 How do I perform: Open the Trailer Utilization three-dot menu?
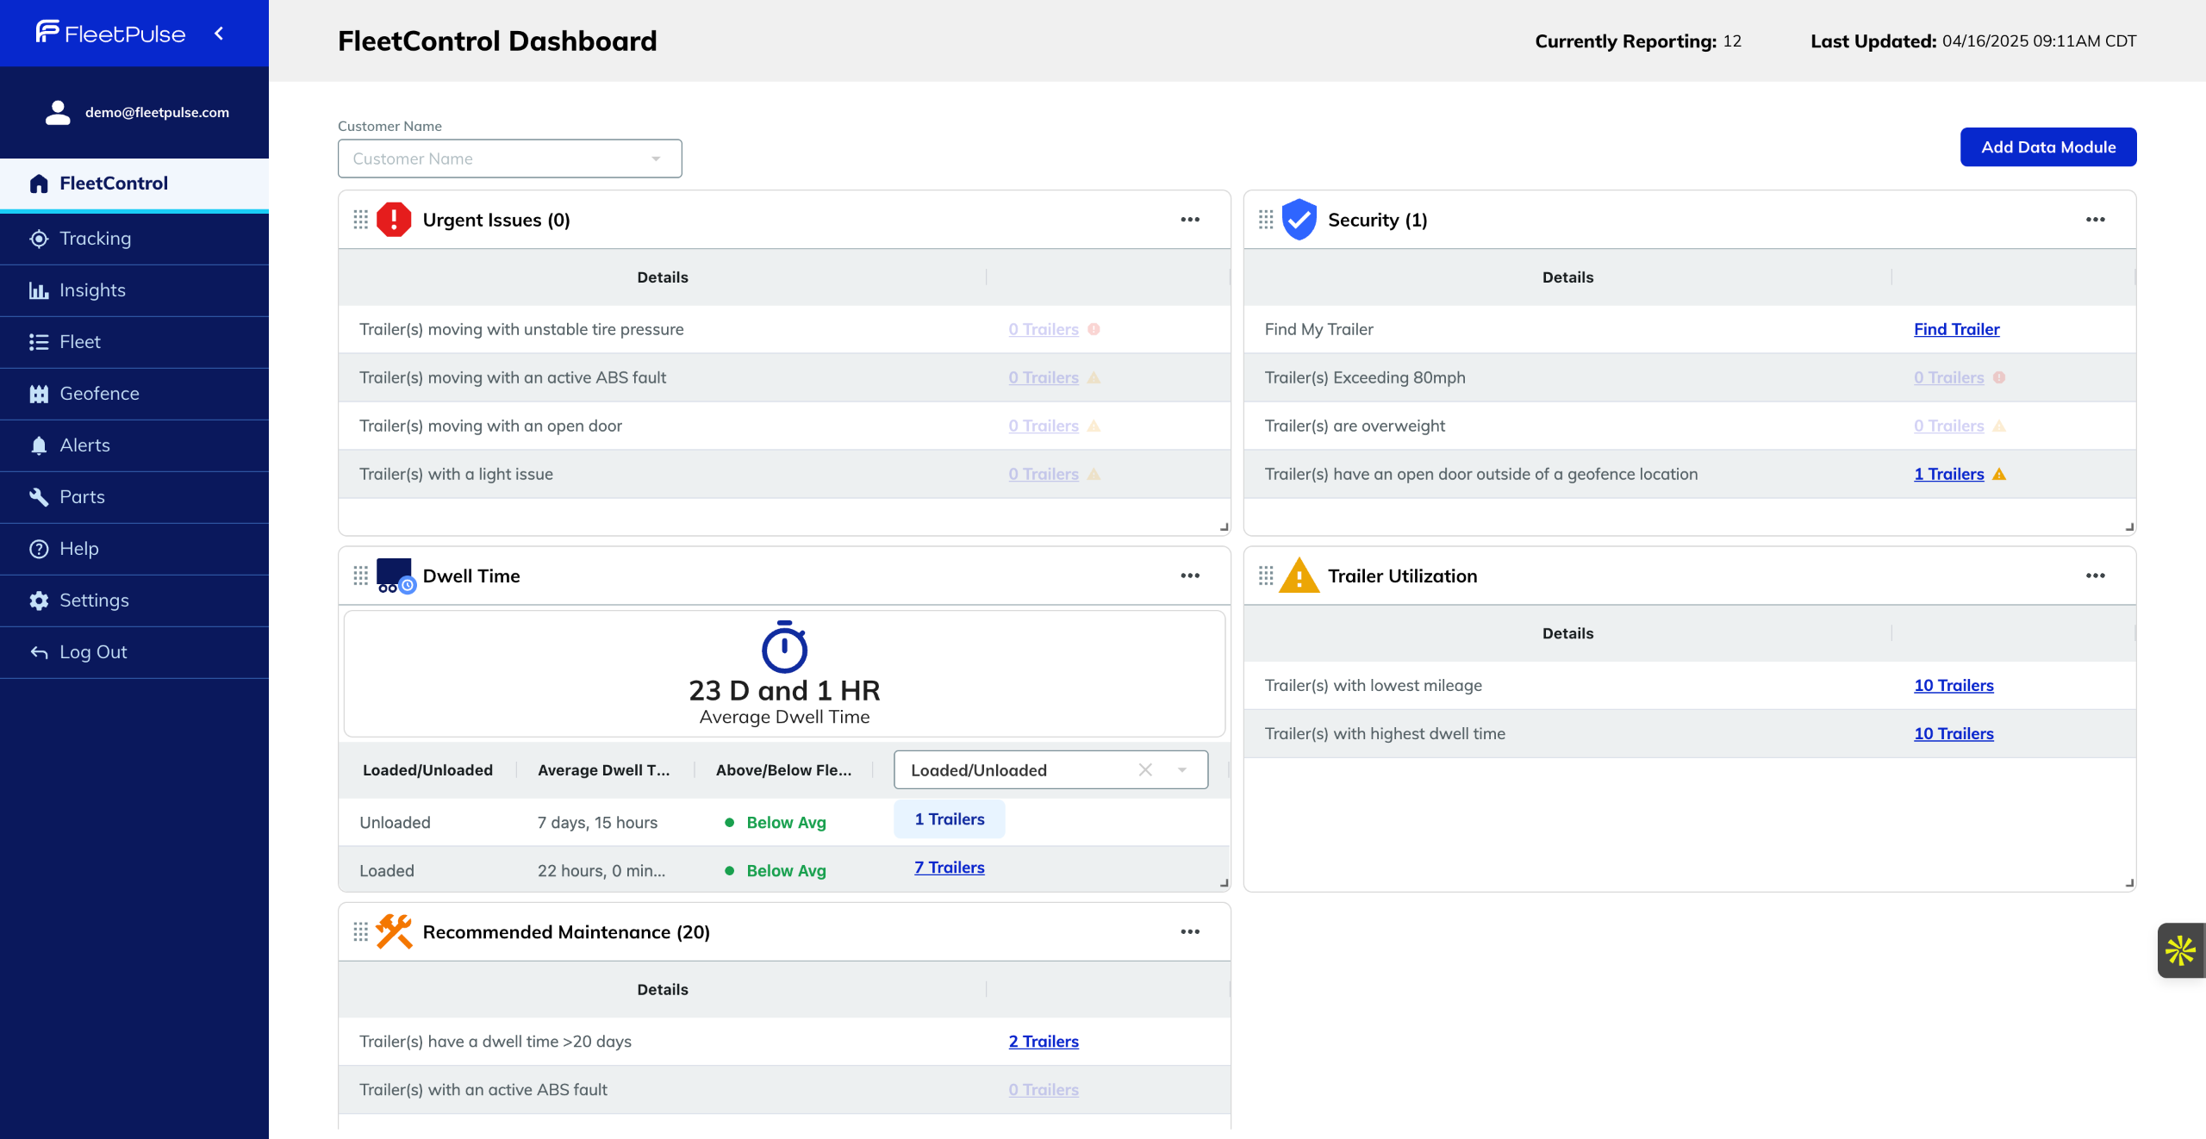click(2095, 576)
